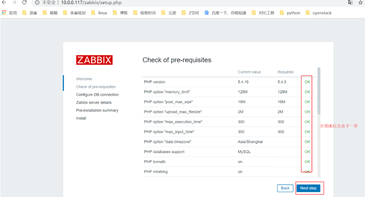Viewport: 365px width, 197px height.
Task: Select Configure DB connection step
Action: pyautogui.click(x=97, y=95)
